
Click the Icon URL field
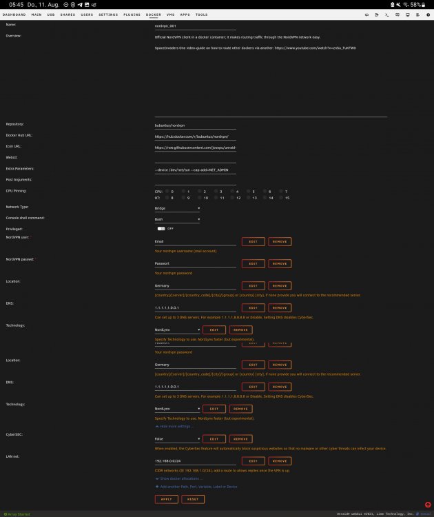tap(196, 148)
